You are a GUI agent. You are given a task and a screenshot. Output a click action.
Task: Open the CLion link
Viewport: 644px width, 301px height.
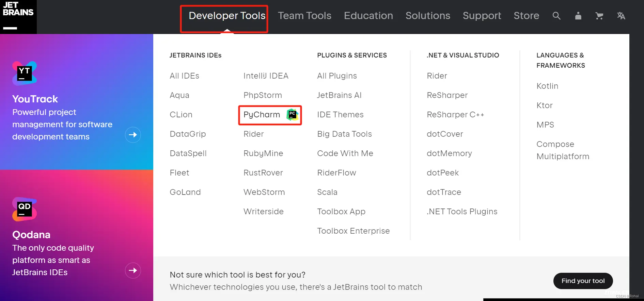click(x=181, y=115)
